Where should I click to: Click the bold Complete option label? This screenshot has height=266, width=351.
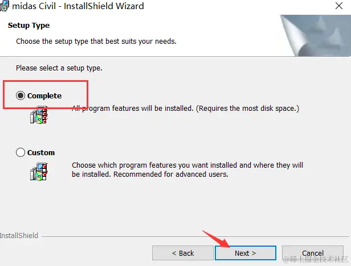(x=44, y=96)
